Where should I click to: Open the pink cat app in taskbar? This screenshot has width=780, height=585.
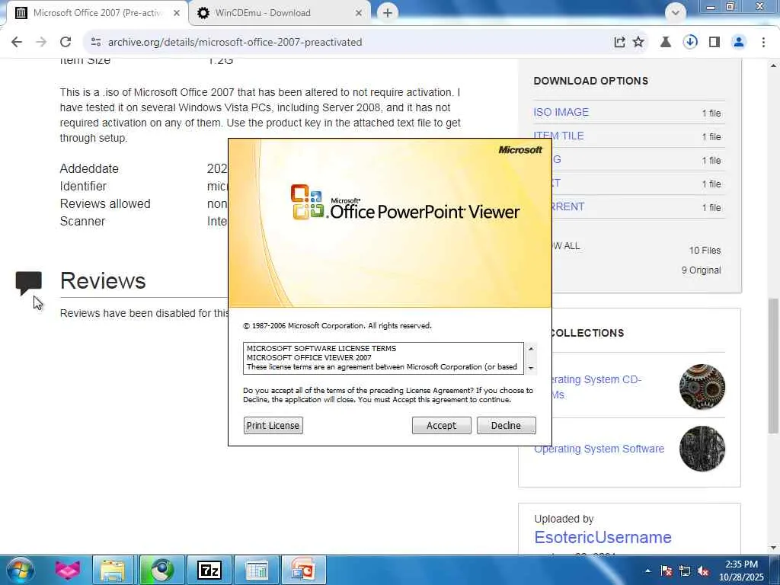pyautogui.click(x=68, y=570)
